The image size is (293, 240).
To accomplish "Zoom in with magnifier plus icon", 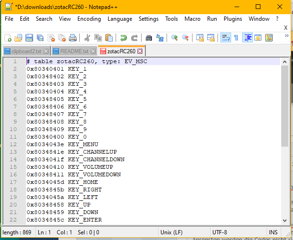I will click(x=174, y=38).
